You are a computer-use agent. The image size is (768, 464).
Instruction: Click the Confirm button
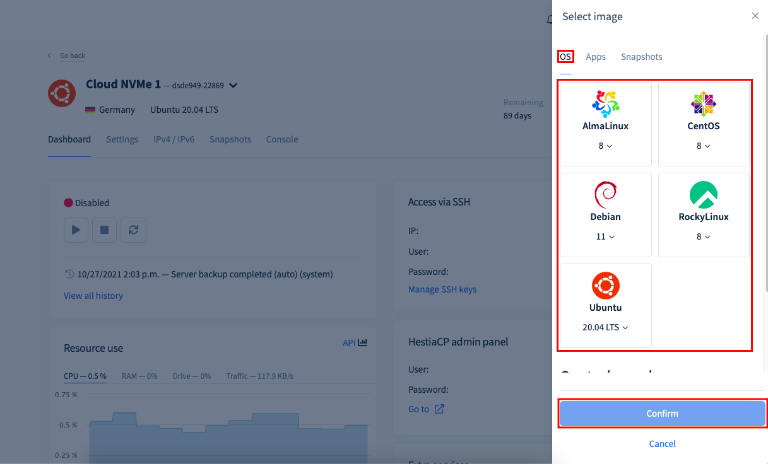662,414
